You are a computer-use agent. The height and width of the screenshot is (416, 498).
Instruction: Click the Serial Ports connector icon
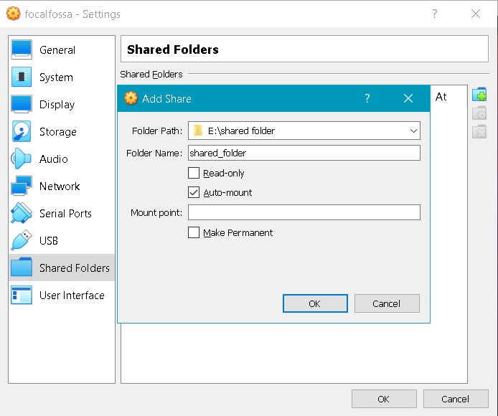[x=22, y=213]
